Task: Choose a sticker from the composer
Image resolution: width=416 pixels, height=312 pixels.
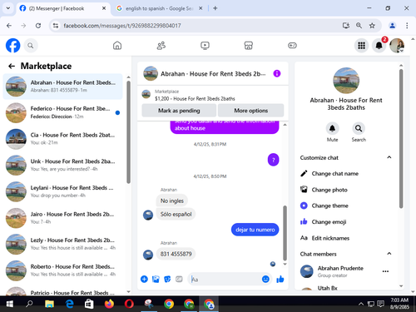Action: point(167,279)
